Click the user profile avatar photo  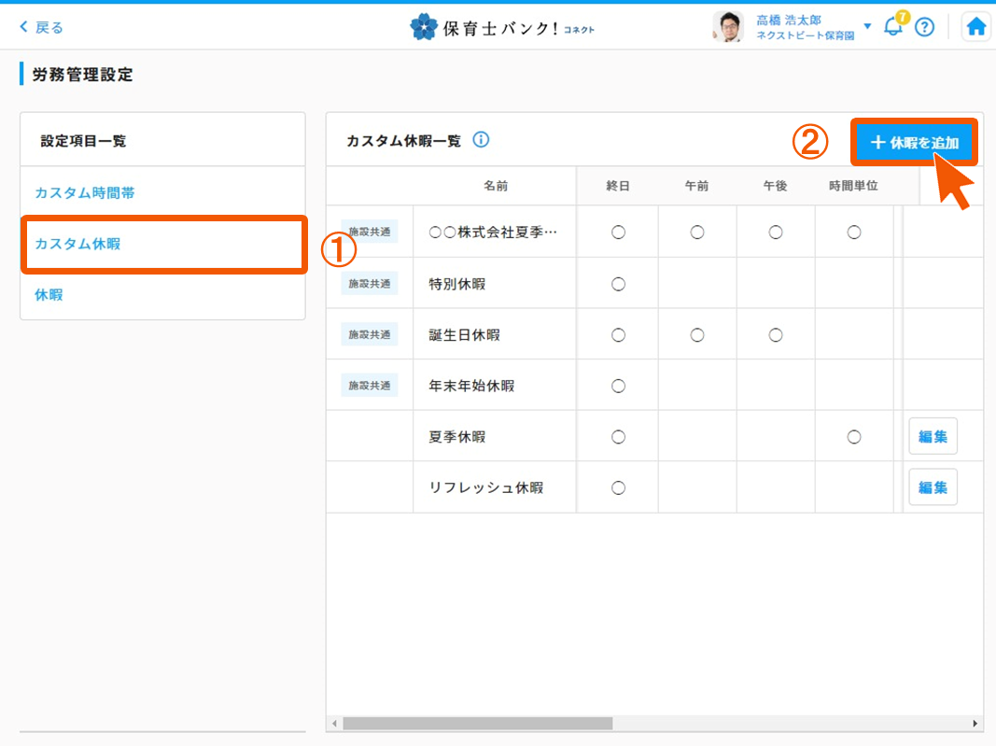[727, 27]
